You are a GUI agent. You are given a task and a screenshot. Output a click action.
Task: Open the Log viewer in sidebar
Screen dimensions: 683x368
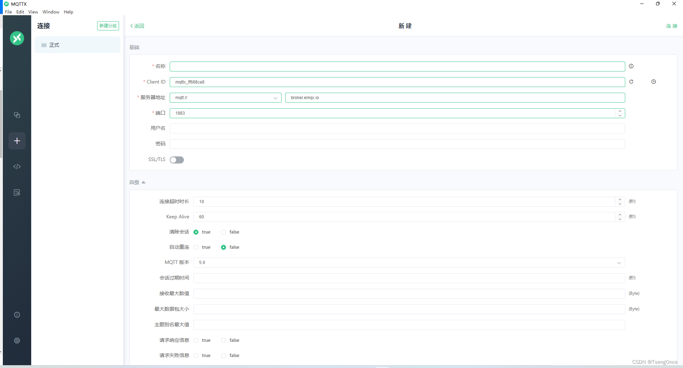pyautogui.click(x=17, y=192)
